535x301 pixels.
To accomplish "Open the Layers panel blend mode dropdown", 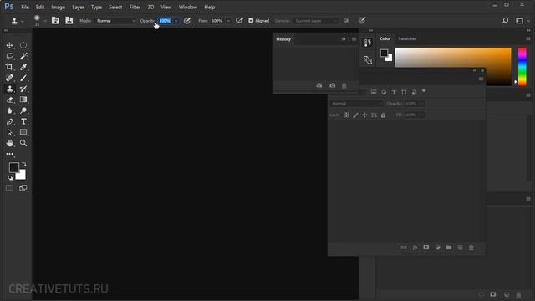I will (x=357, y=104).
